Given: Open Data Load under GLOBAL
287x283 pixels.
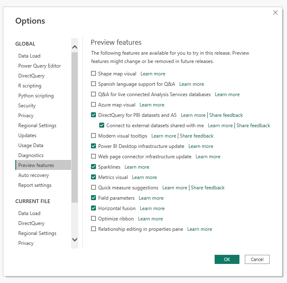Looking at the screenshot, I should (29, 56).
